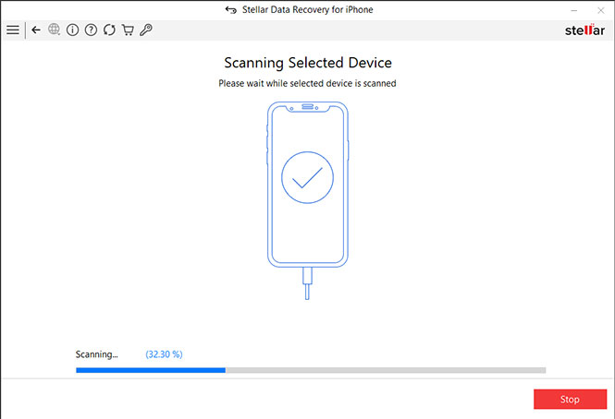Click the Scanning... status label

coord(96,354)
